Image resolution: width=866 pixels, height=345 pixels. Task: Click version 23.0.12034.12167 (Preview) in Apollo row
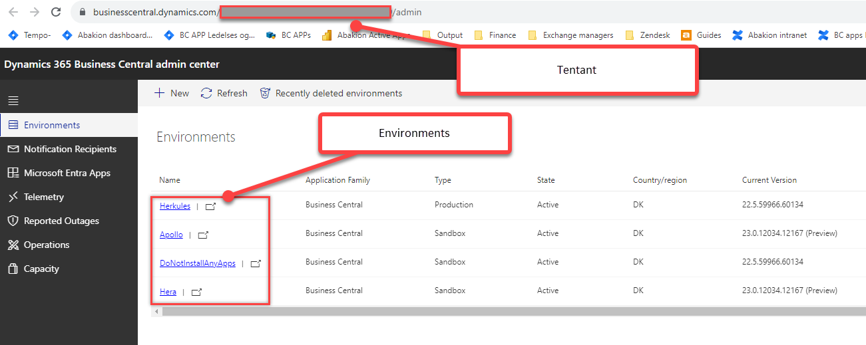pos(789,233)
